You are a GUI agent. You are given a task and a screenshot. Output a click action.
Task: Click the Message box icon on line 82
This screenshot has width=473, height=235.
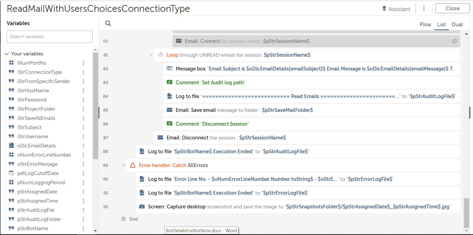point(169,68)
